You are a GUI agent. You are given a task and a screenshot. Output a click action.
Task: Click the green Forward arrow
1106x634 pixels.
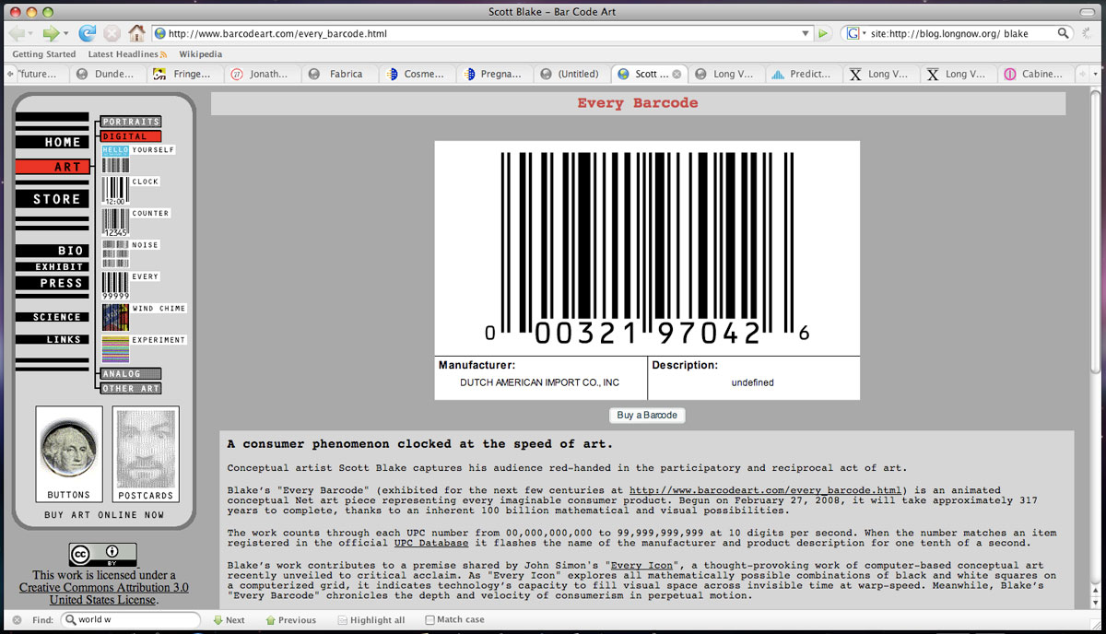coord(52,33)
